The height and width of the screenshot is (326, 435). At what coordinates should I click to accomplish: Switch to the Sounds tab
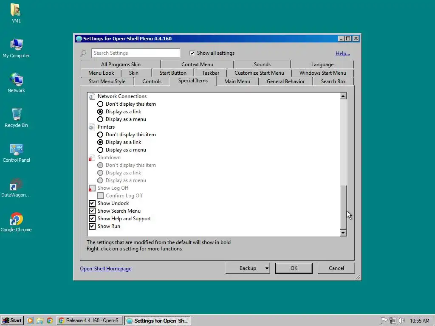(262, 65)
